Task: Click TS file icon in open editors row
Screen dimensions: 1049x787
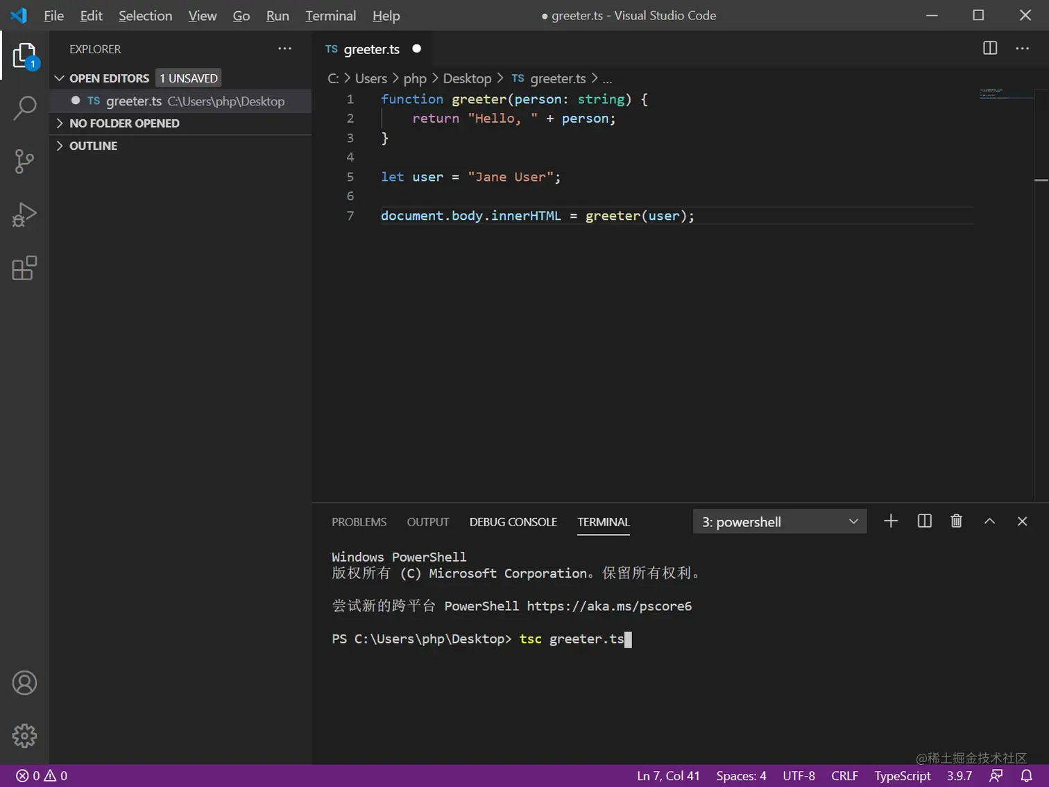Action: (94, 101)
